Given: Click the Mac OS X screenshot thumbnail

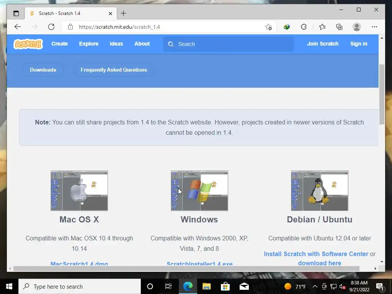Looking at the screenshot, I should (79, 191).
